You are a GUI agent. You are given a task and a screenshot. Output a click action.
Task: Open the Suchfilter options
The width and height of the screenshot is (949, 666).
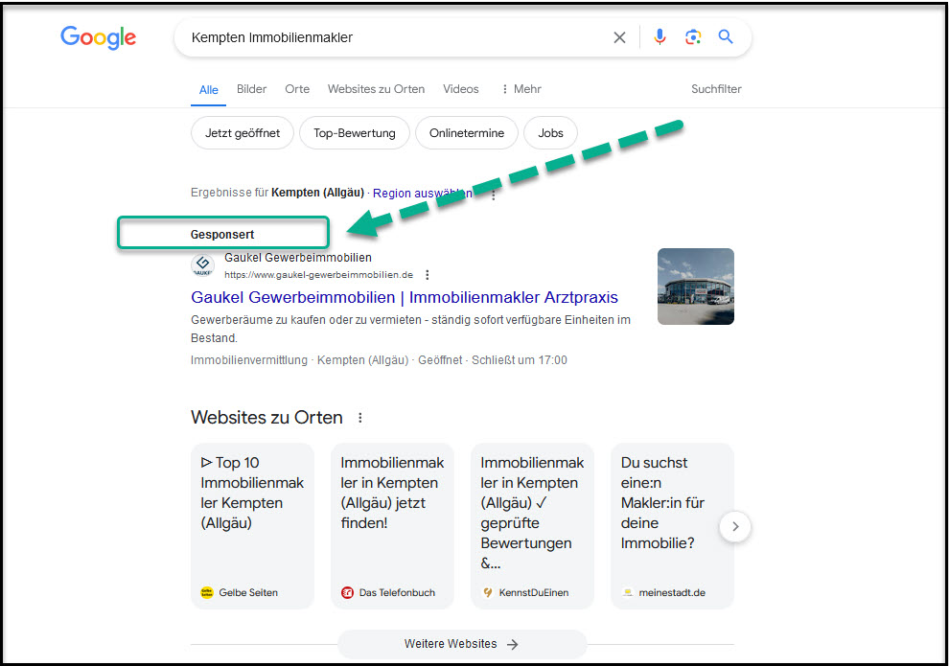[717, 89]
